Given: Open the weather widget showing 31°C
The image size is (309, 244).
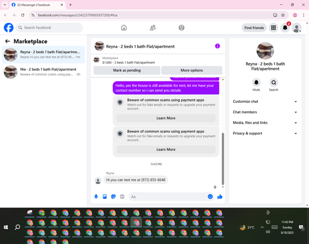Looking at the screenshot, I should (x=247, y=227).
